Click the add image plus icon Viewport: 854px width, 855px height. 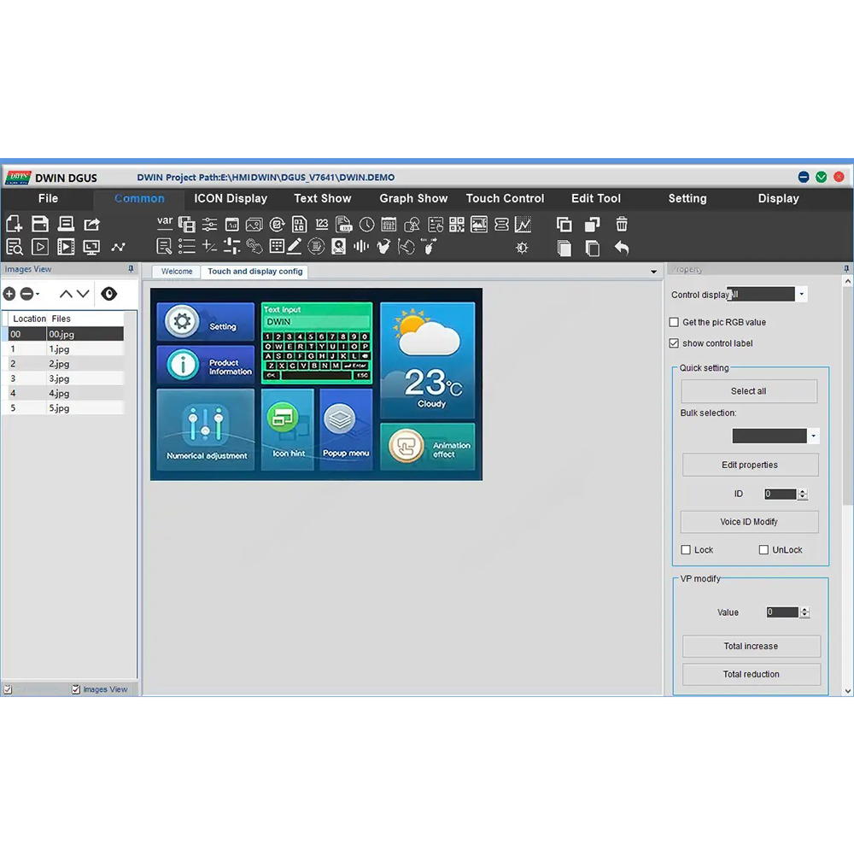click(9, 294)
